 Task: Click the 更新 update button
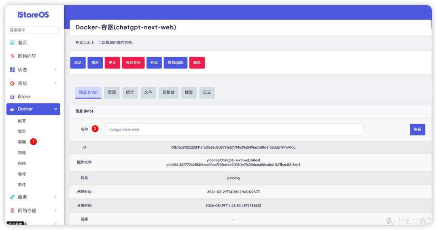click(x=418, y=129)
